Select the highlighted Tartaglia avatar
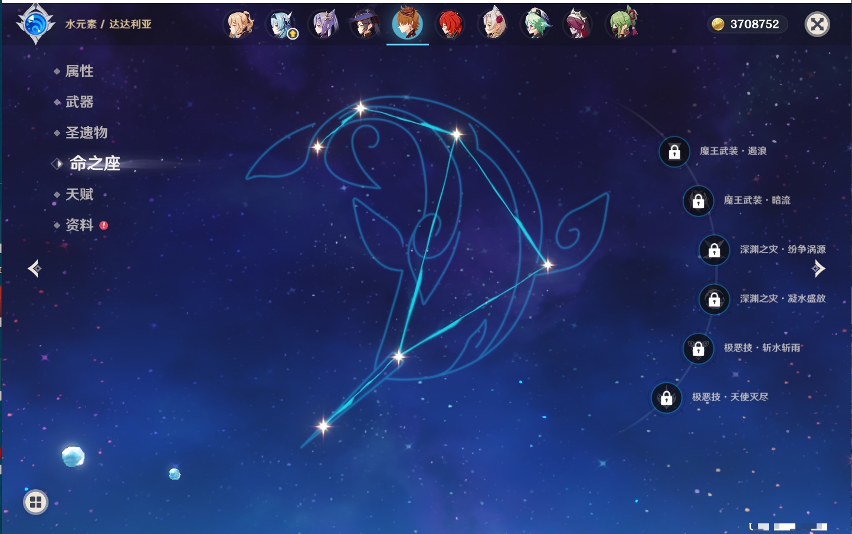852x534 pixels. point(408,23)
